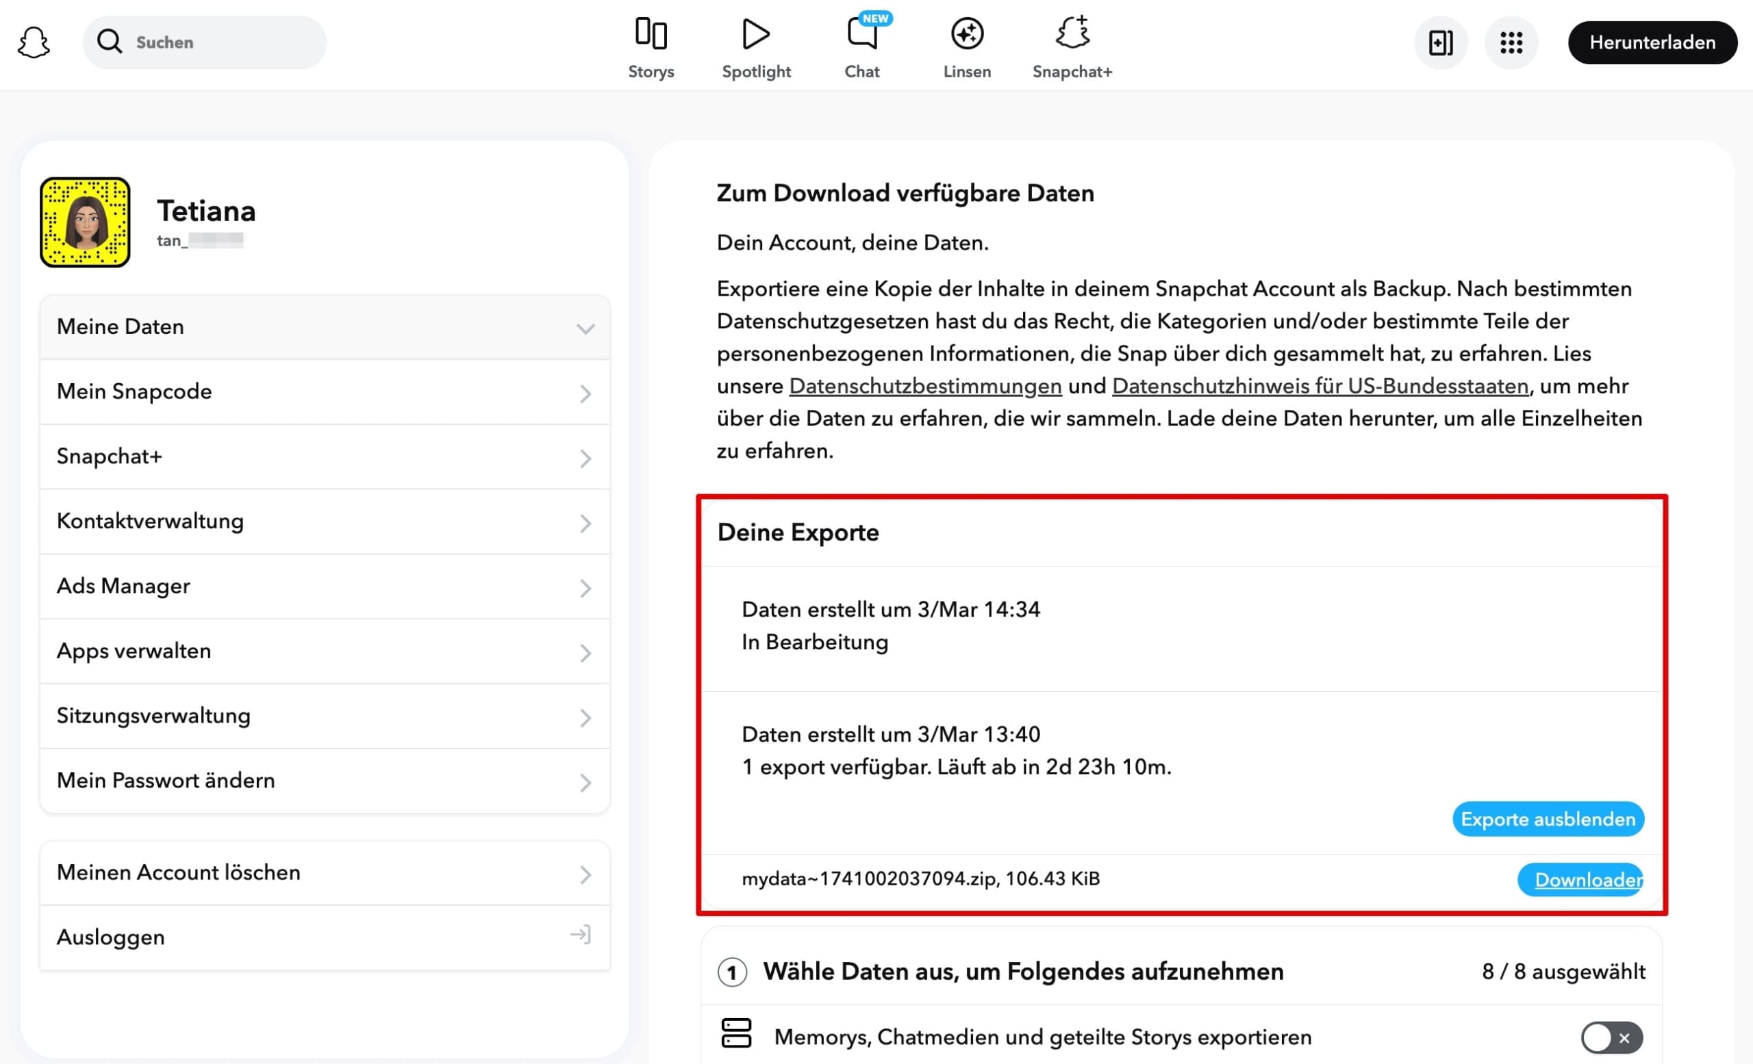Click chevron next to Ads Manager
Viewport: 1753px width, 1064px height.
pos(585,588)
